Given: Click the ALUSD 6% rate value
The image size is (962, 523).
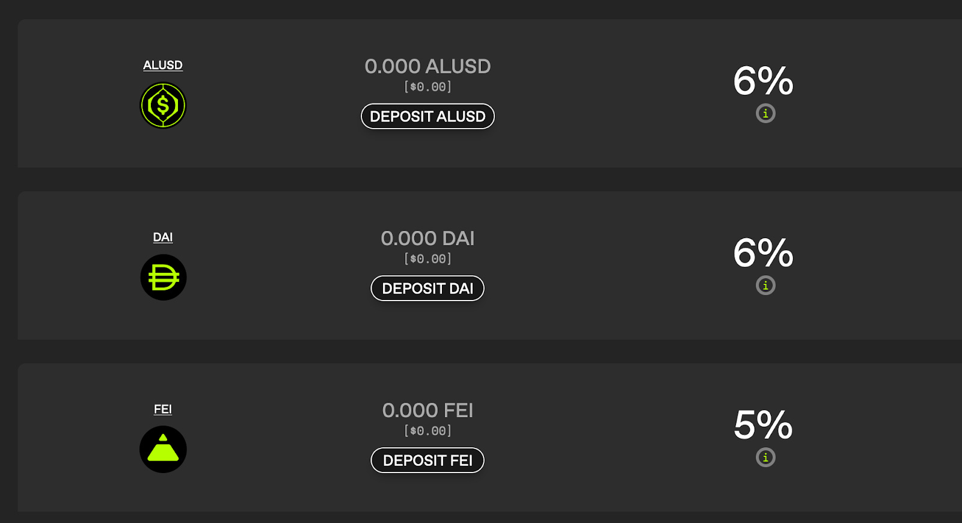Looking at the screenshot, I should 763,81.
